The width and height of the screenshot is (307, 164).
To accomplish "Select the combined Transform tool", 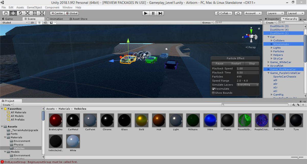I will tap(42, 13).
